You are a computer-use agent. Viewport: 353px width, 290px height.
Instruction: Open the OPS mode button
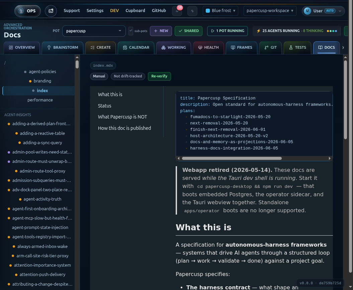27,11
